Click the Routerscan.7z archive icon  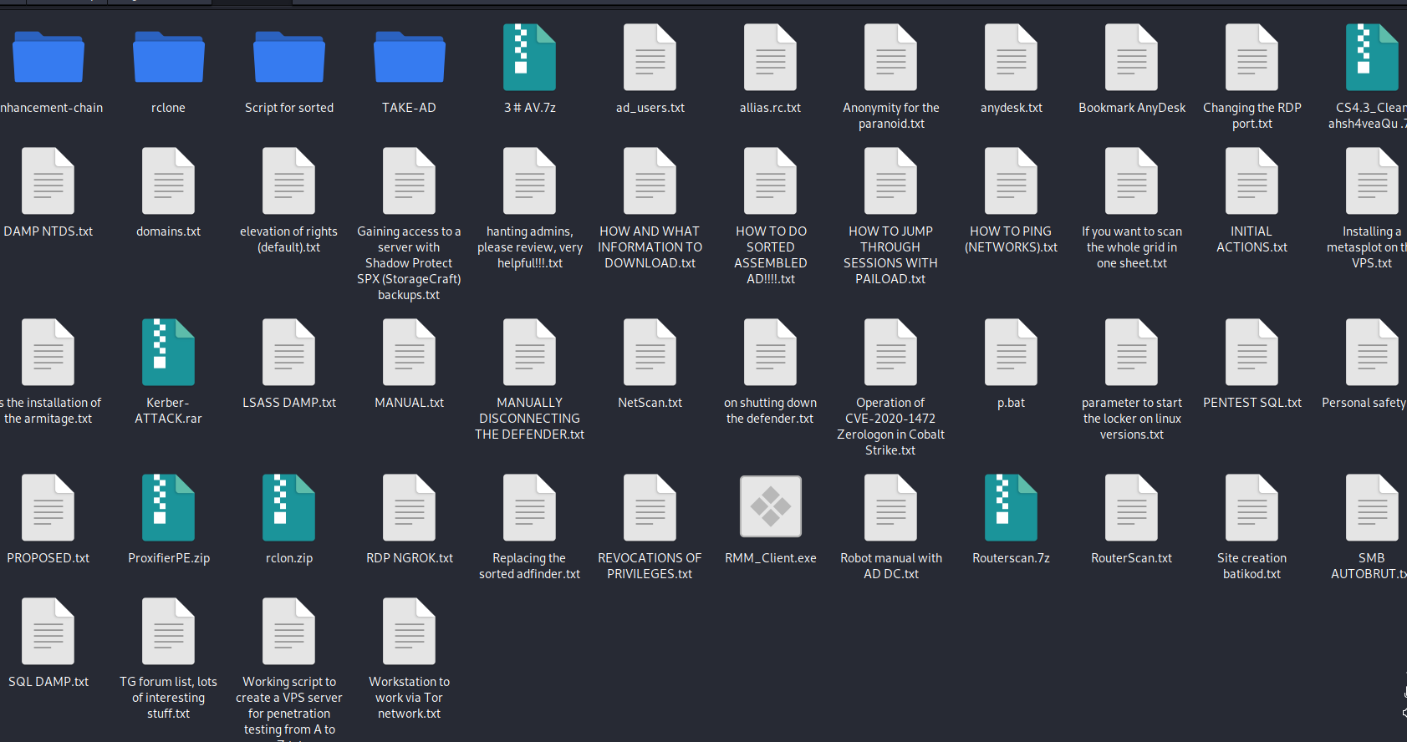pyautogui.click(x=1012, y=507)
